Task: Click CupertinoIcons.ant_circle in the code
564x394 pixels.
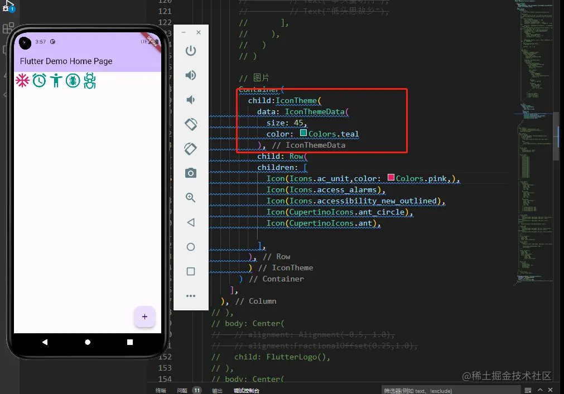Action: [x=347, y=212]
